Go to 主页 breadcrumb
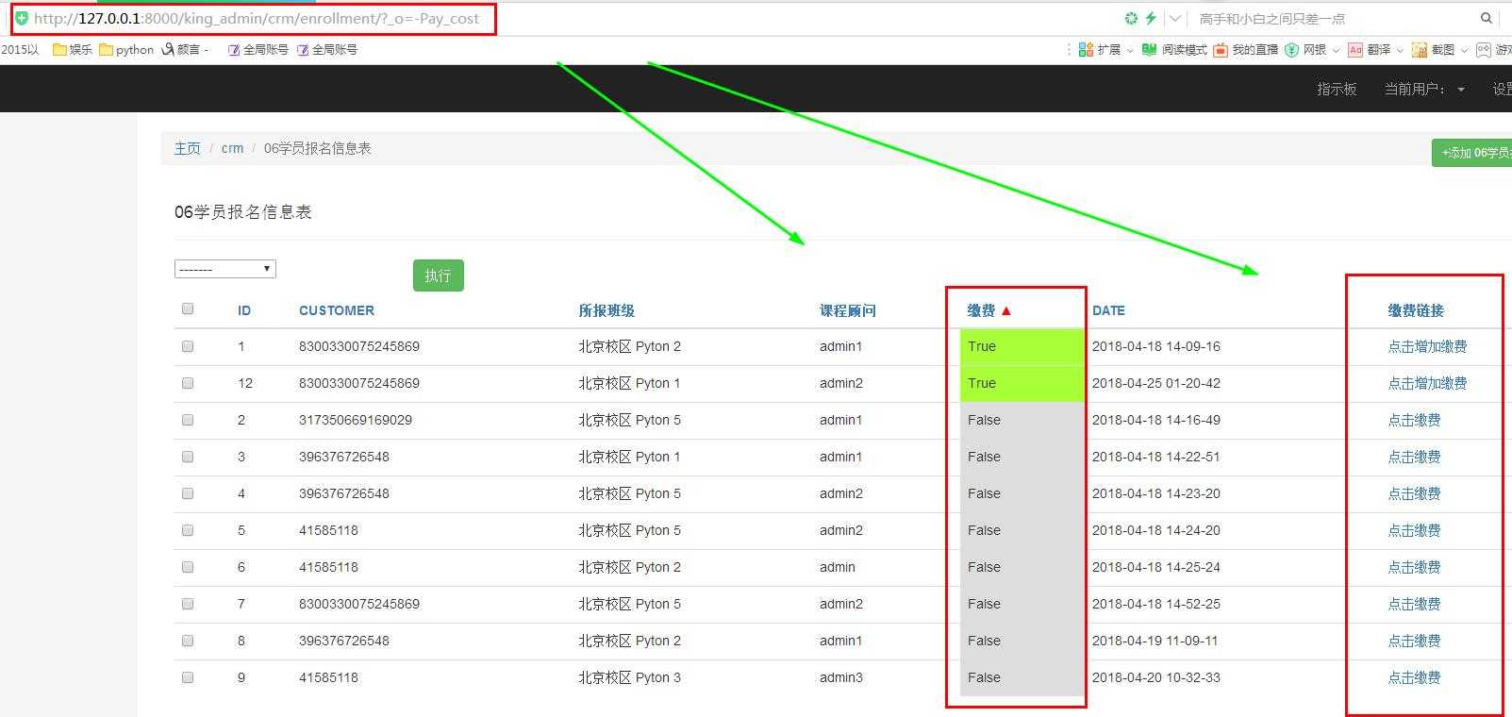Screen dimensions: 1512x717 [x=188, y=148]
